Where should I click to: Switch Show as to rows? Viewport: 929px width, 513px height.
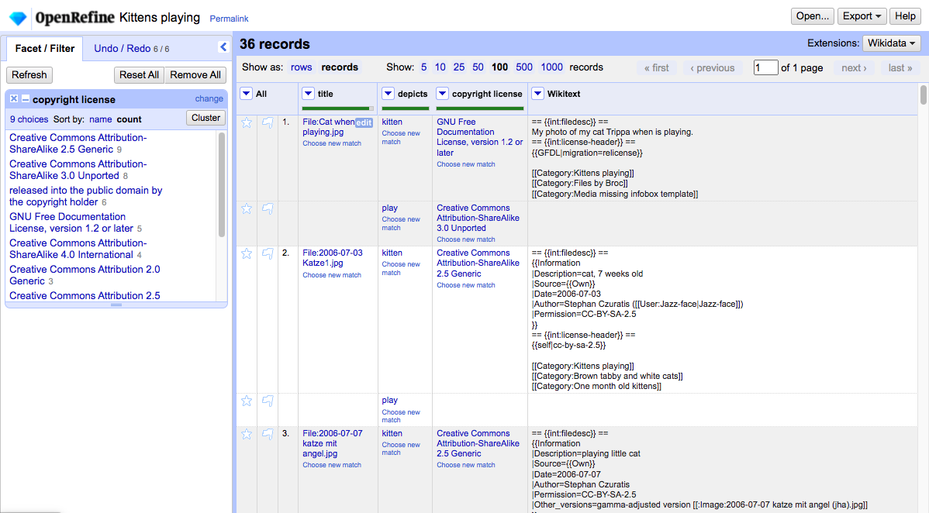pyautogui.click(x=301, y=67)
